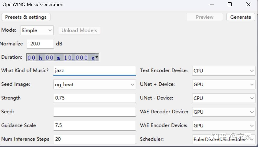258x147 pixels.
Task: Click the Generate button
Action: [240, 17]
